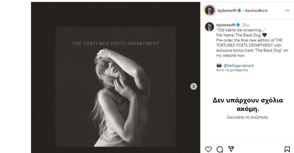
Task: Click the black heart emoji in the caption
Action: click(x=264, y=35)
